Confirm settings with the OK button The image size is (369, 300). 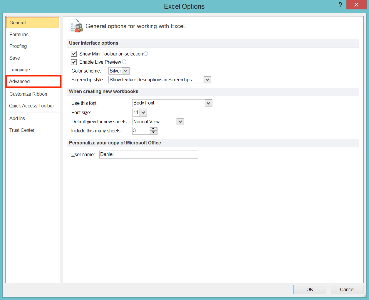pyautogui.click(x=310, y=289)
